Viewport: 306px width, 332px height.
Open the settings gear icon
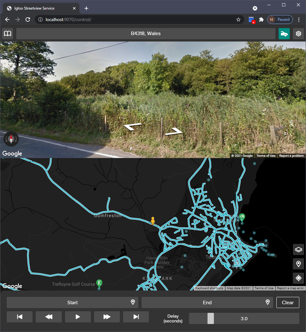click(x=298, y=34)
